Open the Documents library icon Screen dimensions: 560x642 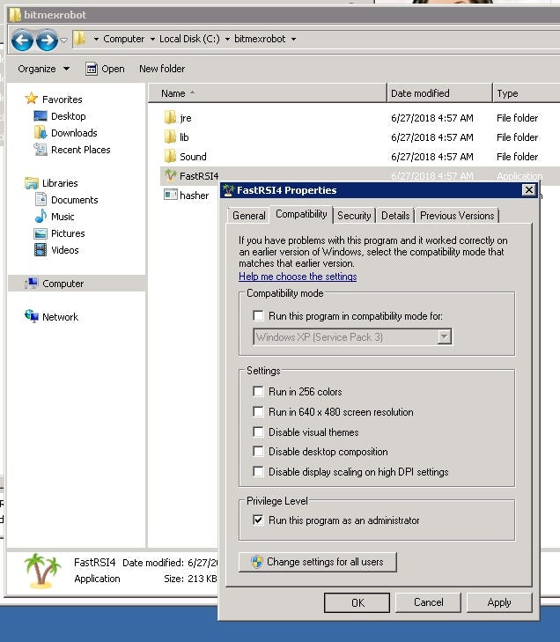tap(41, 199)
